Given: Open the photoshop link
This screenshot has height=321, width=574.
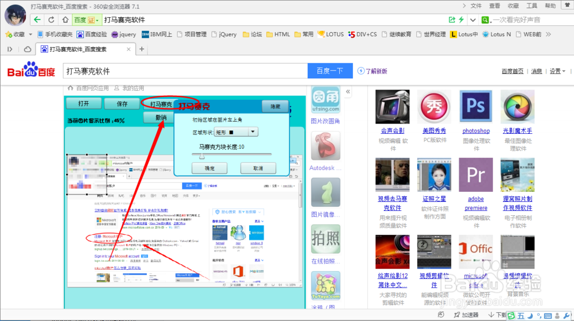Looking at the screenshot, I should 476,131.
